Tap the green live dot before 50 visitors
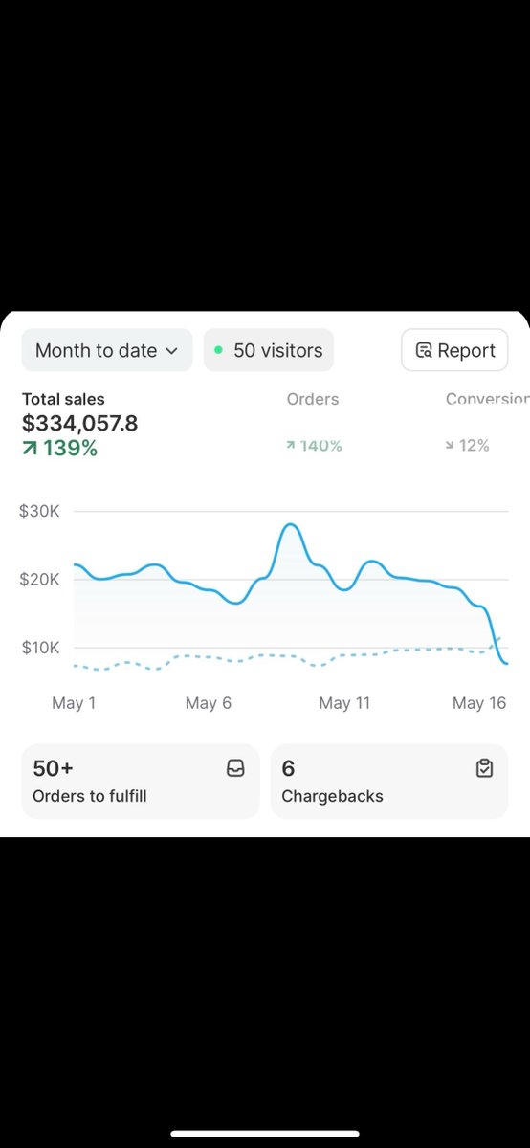 [218, 350]
